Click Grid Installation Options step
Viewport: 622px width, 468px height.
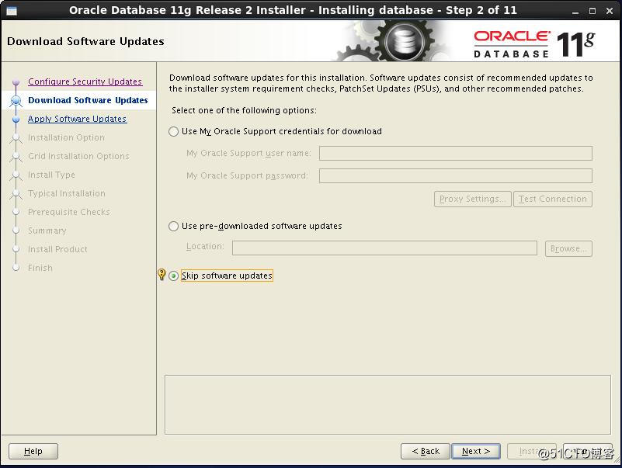pos(78,156)
